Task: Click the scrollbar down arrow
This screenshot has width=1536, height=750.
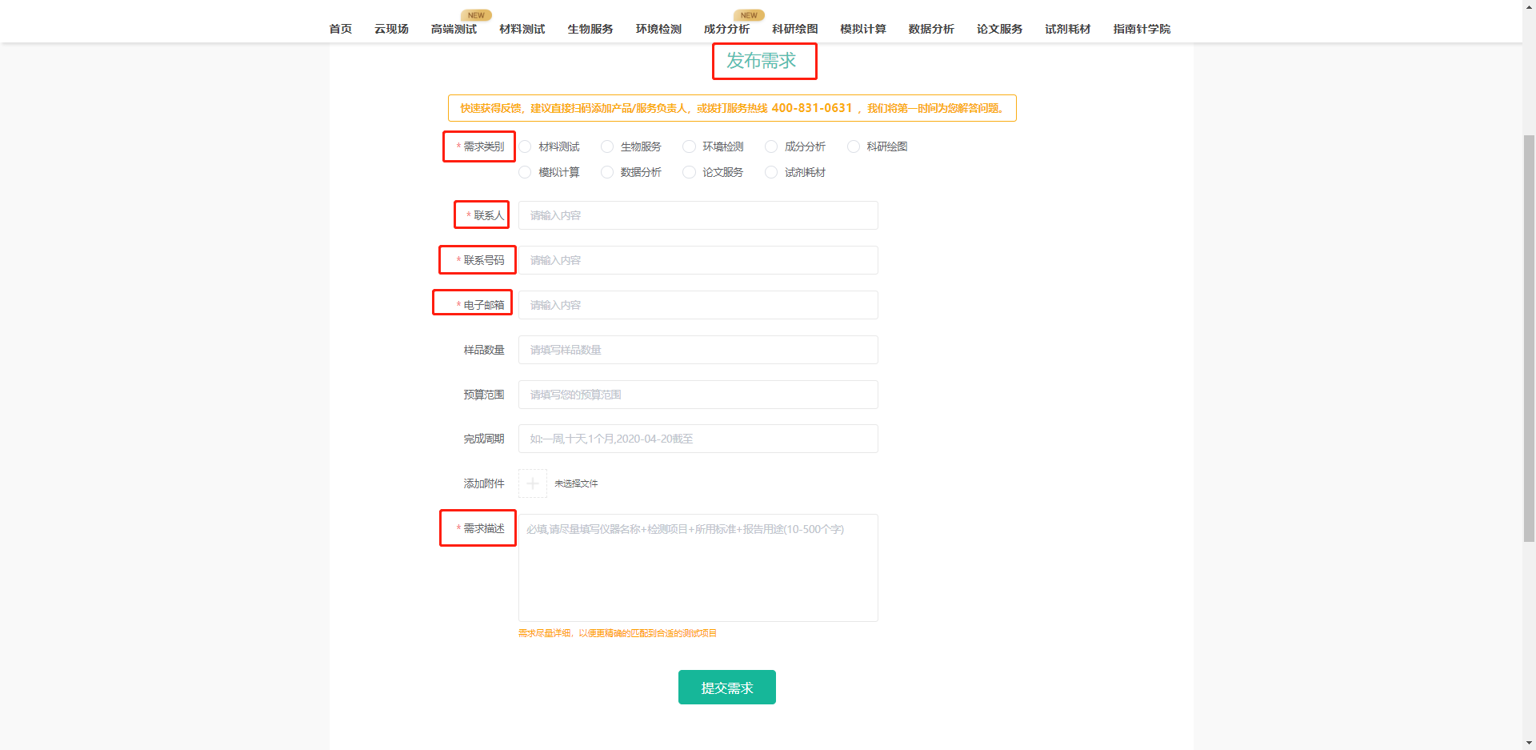Action: [x=1530, y=744]
